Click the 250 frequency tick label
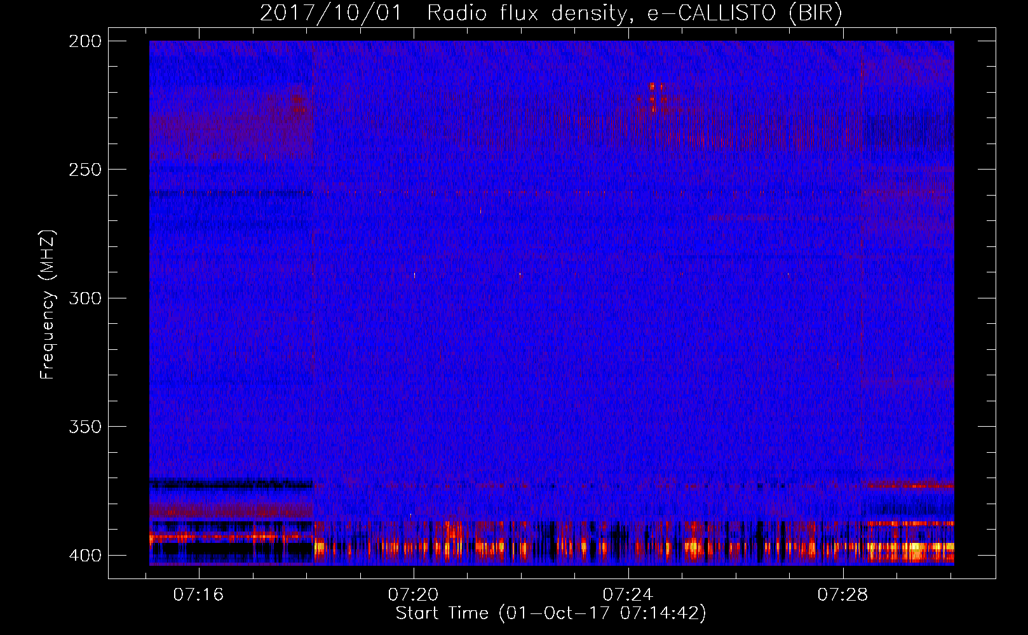Screen dimensions: 1028x635 click(85, 170)
